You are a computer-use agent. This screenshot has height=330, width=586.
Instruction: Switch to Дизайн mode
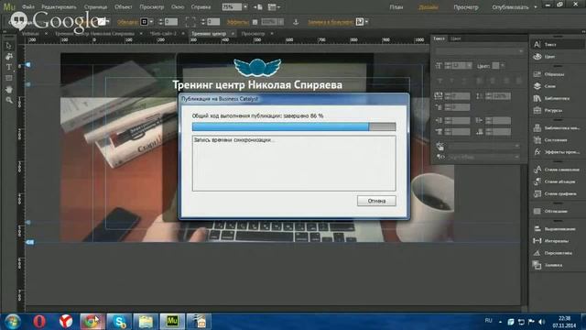point(429,7)
